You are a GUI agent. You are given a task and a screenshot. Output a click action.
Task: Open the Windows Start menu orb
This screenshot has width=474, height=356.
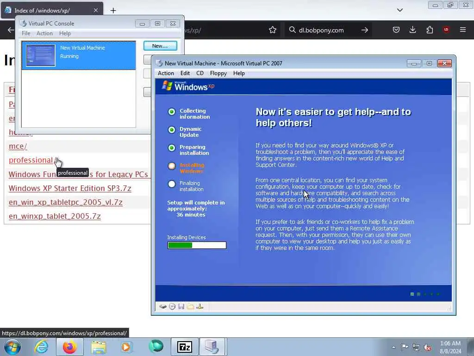[12, 347]
